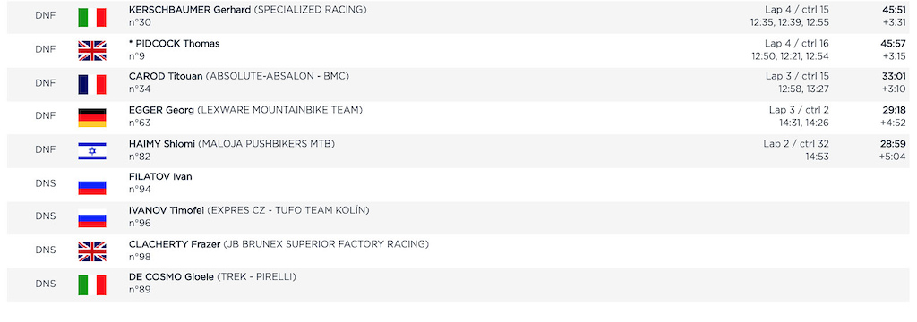This screenshot has width=917, height=322.
Task: Click the Italian flag beside KERSCHBAUMER Gerhard
Action: point(92,18)
